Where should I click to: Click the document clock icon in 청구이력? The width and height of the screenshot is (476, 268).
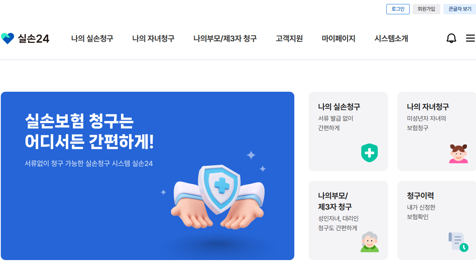point(459,242)
